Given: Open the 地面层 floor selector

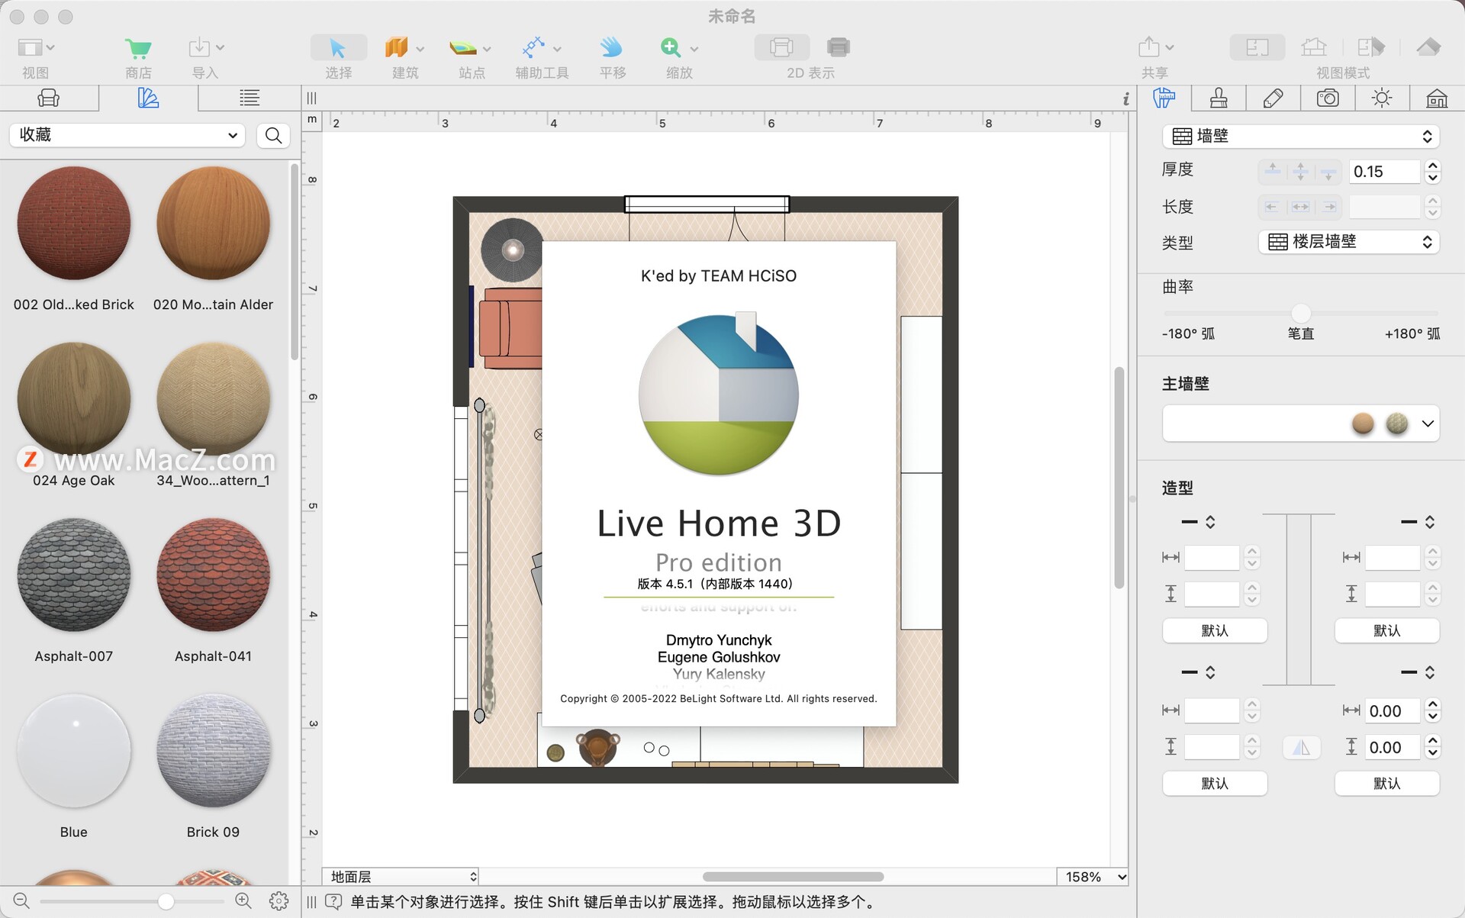Looking at the screenshot, I should coord(401,877).
